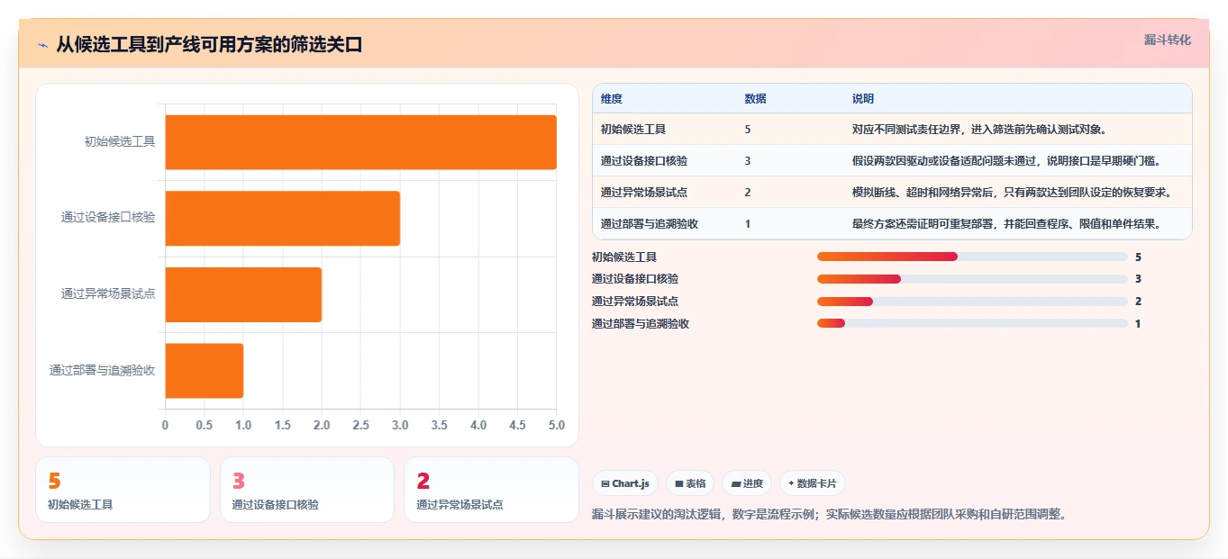The width and height of the screenshot is (1228, 559).
Task: Click the description starting 假设两款因驱动
Action: 1006,161
